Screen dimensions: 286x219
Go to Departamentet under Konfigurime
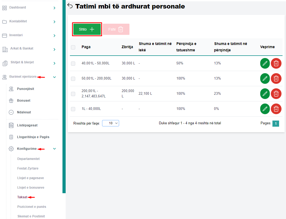point(28,159)
